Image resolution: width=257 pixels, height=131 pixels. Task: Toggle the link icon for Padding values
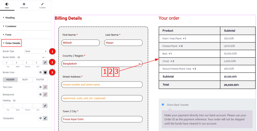pyautogui.click(x=45, y=106)
